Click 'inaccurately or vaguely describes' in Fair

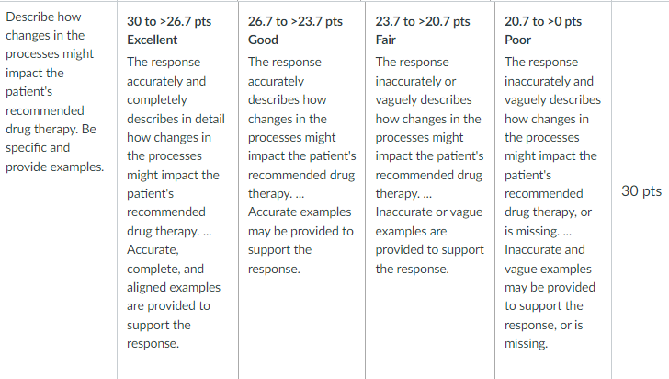pos(424,90)
